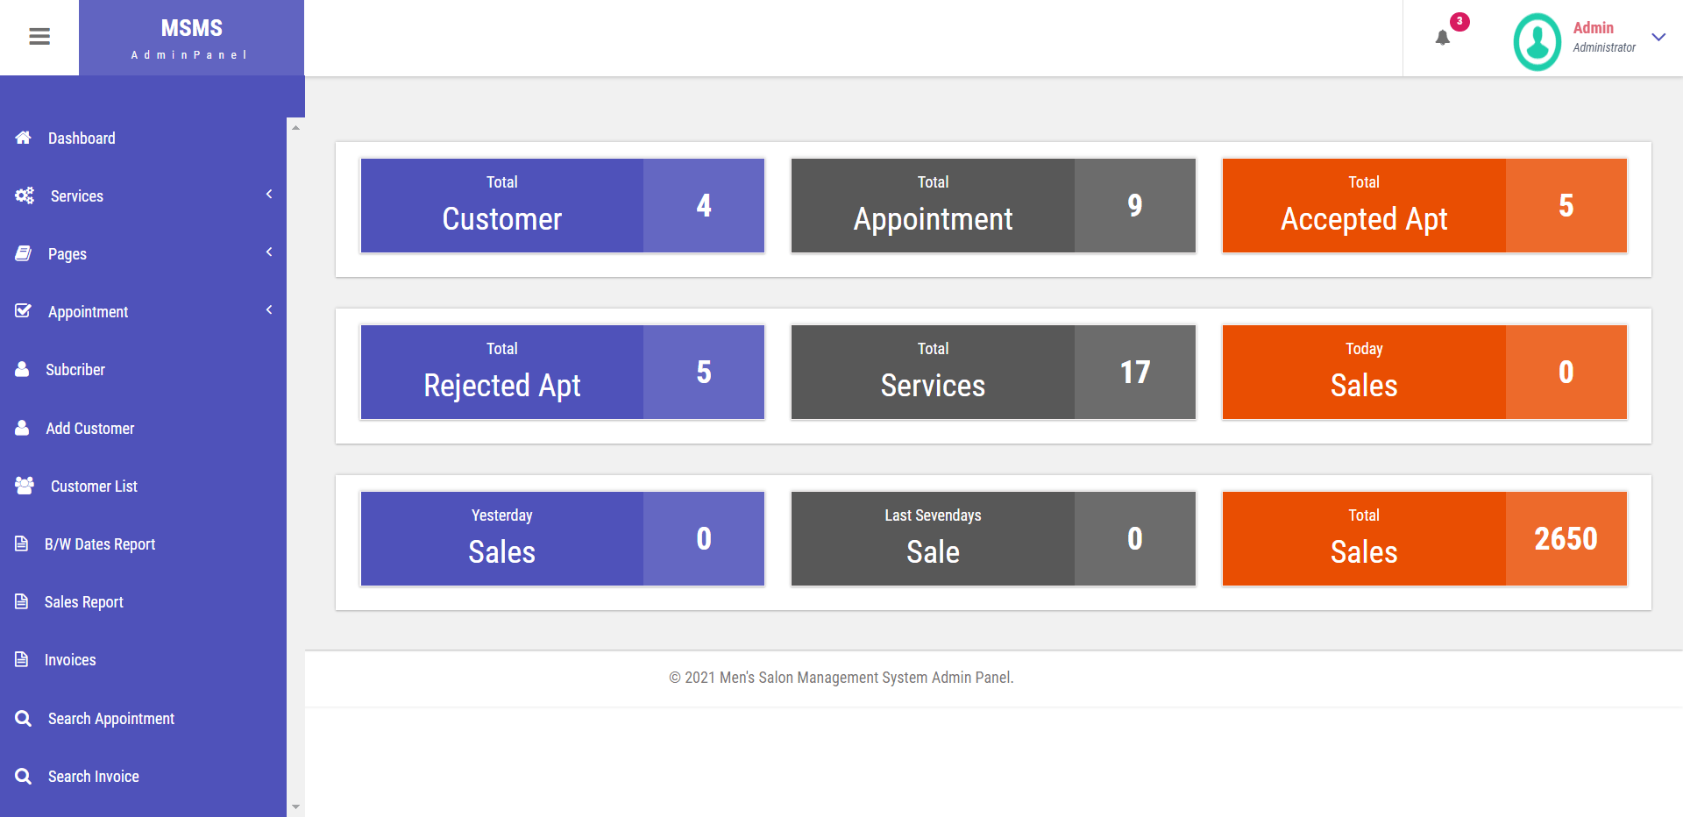1683x817 pixels.
Task: Click the sidebar scrollbar down arrow
Action: [295, 806]
